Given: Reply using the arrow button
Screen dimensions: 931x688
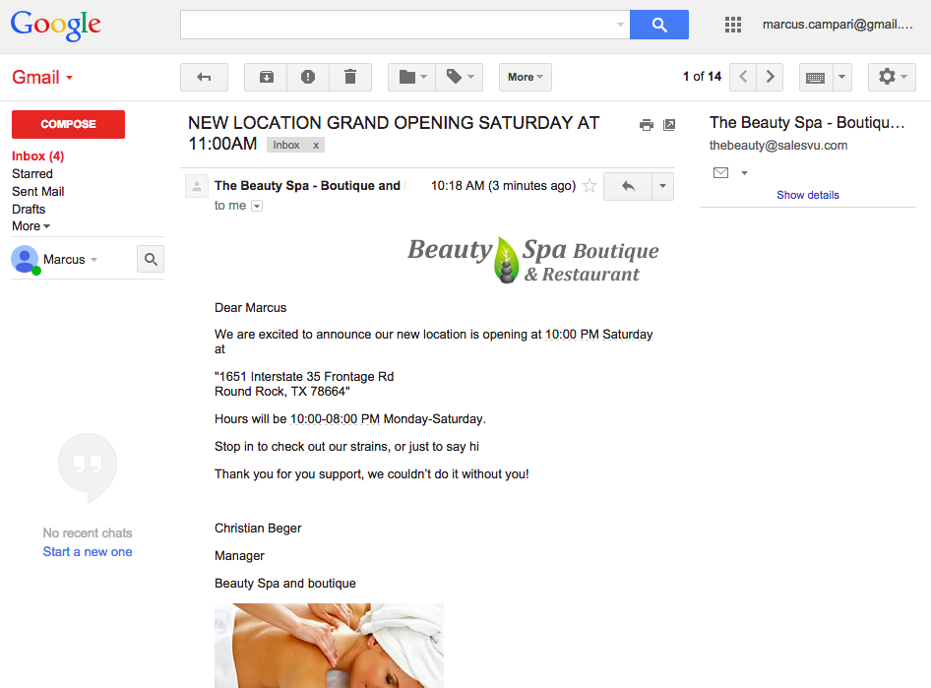Looking at the screenshot, I should [628, 186].
